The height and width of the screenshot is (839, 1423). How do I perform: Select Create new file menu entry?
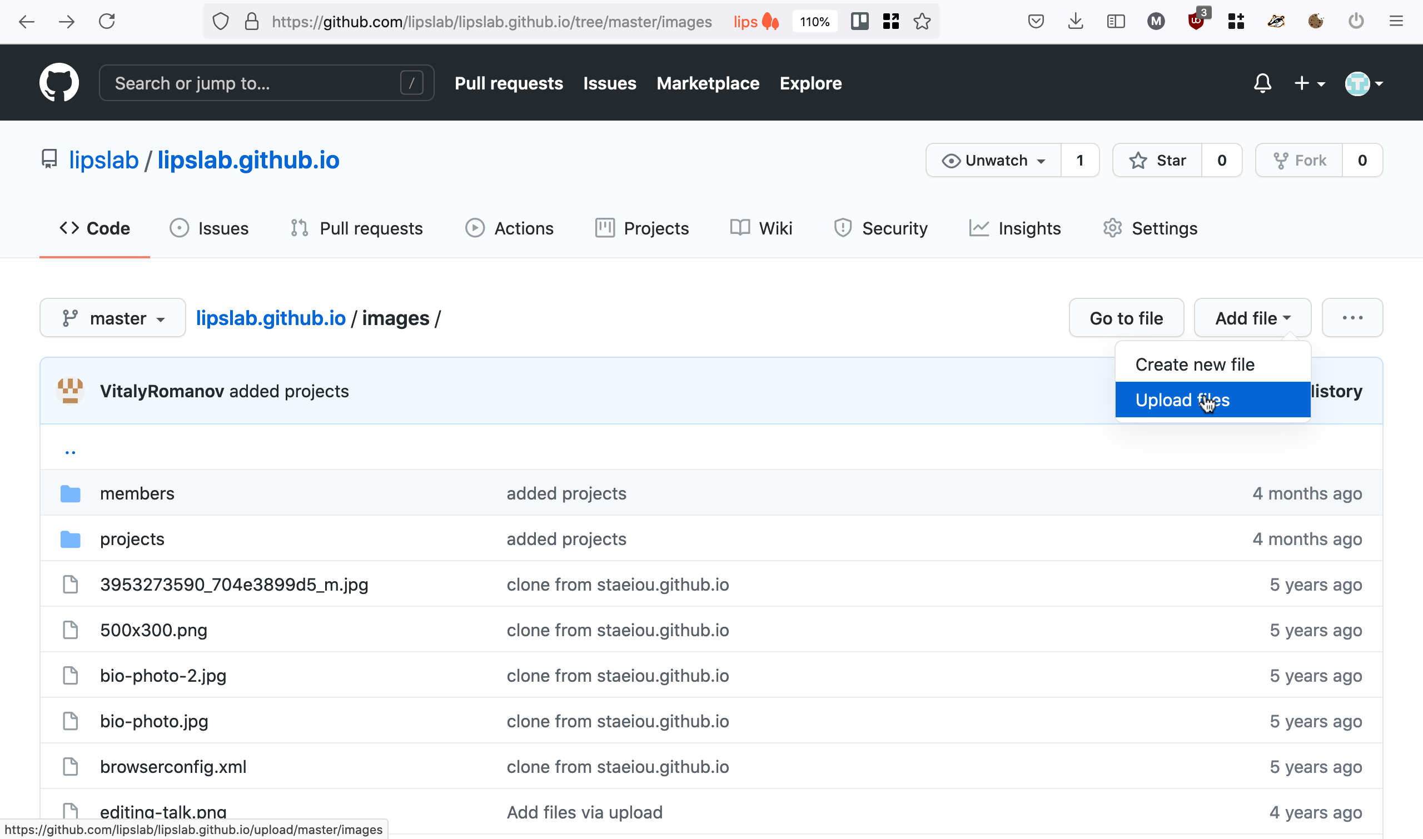[1212, 364]
